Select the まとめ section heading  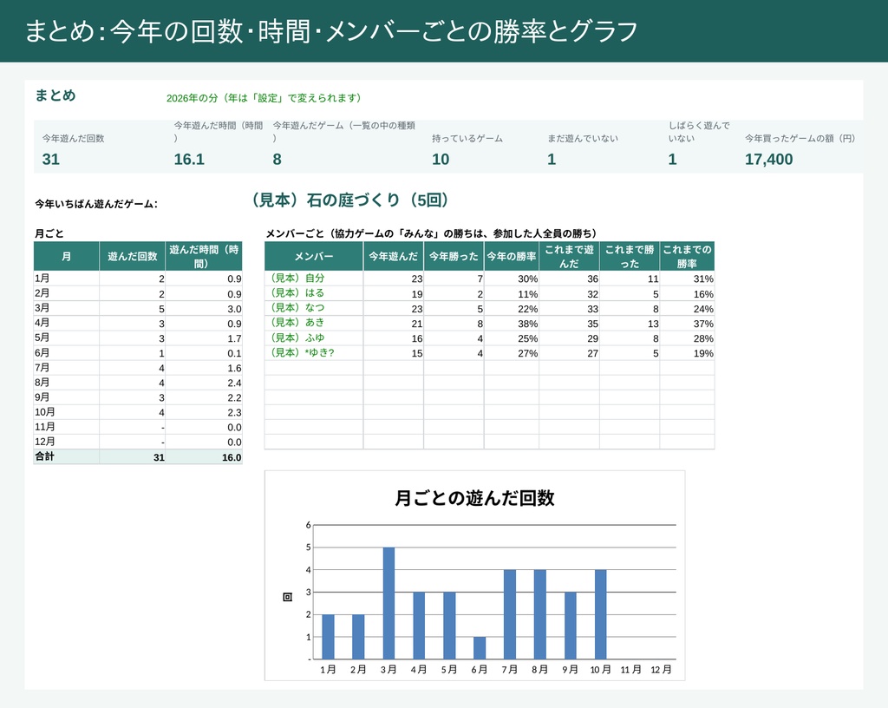point(55,95)
